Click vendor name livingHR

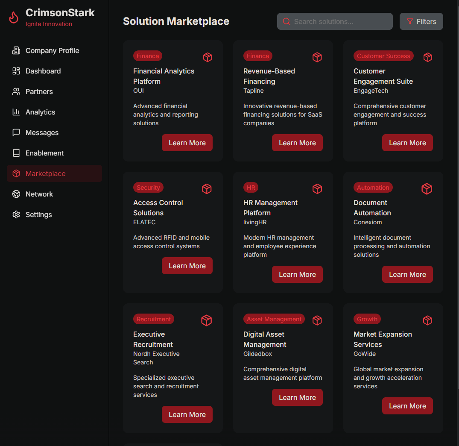[x=255, y=222]
